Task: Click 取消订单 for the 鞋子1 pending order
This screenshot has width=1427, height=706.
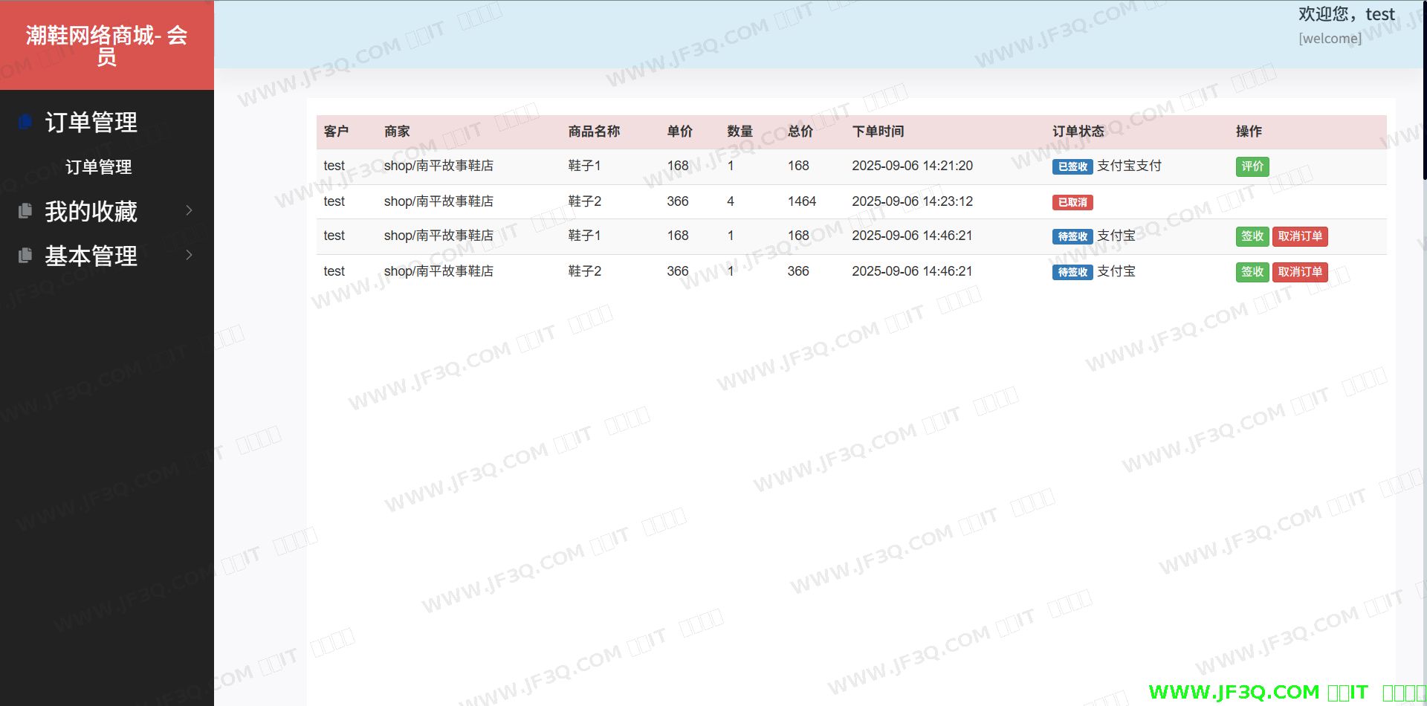Action: click(1300, 236)
